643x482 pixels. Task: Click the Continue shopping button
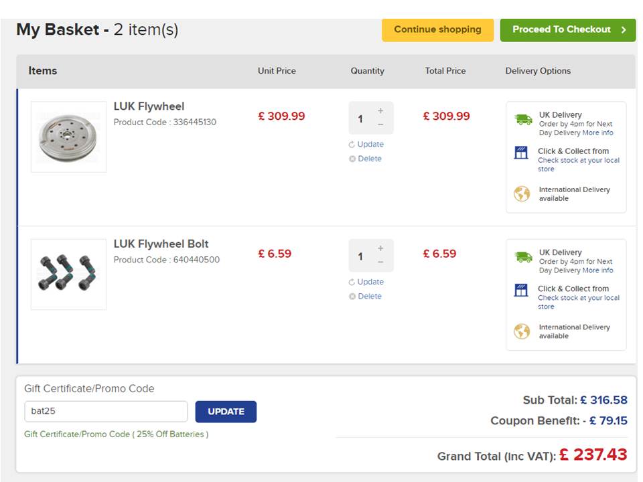point(437,29)
